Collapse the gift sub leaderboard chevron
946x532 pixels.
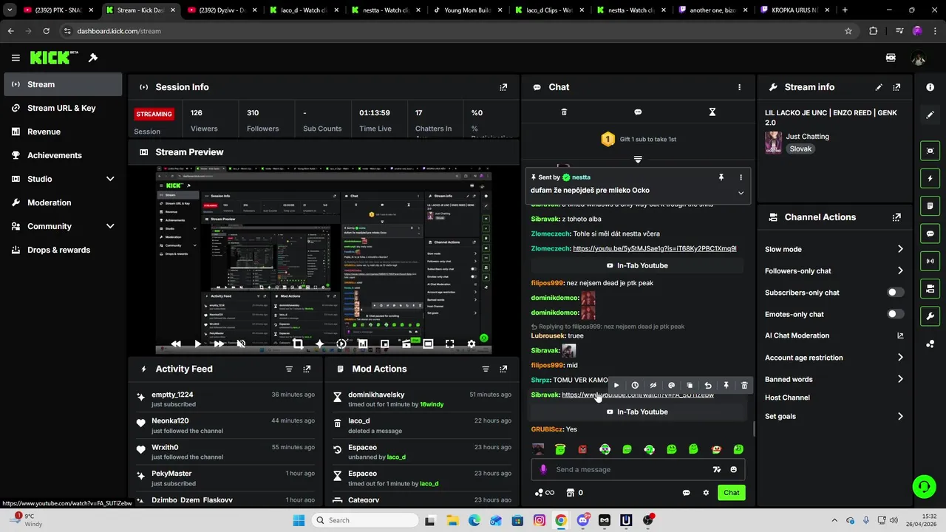point(638,159)
